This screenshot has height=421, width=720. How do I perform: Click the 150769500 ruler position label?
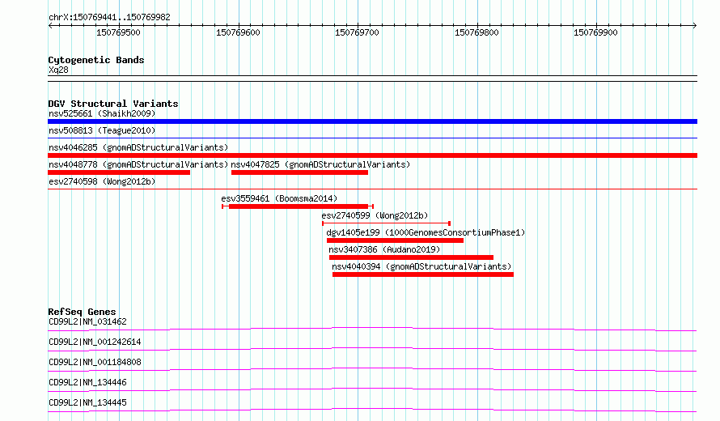118,32
